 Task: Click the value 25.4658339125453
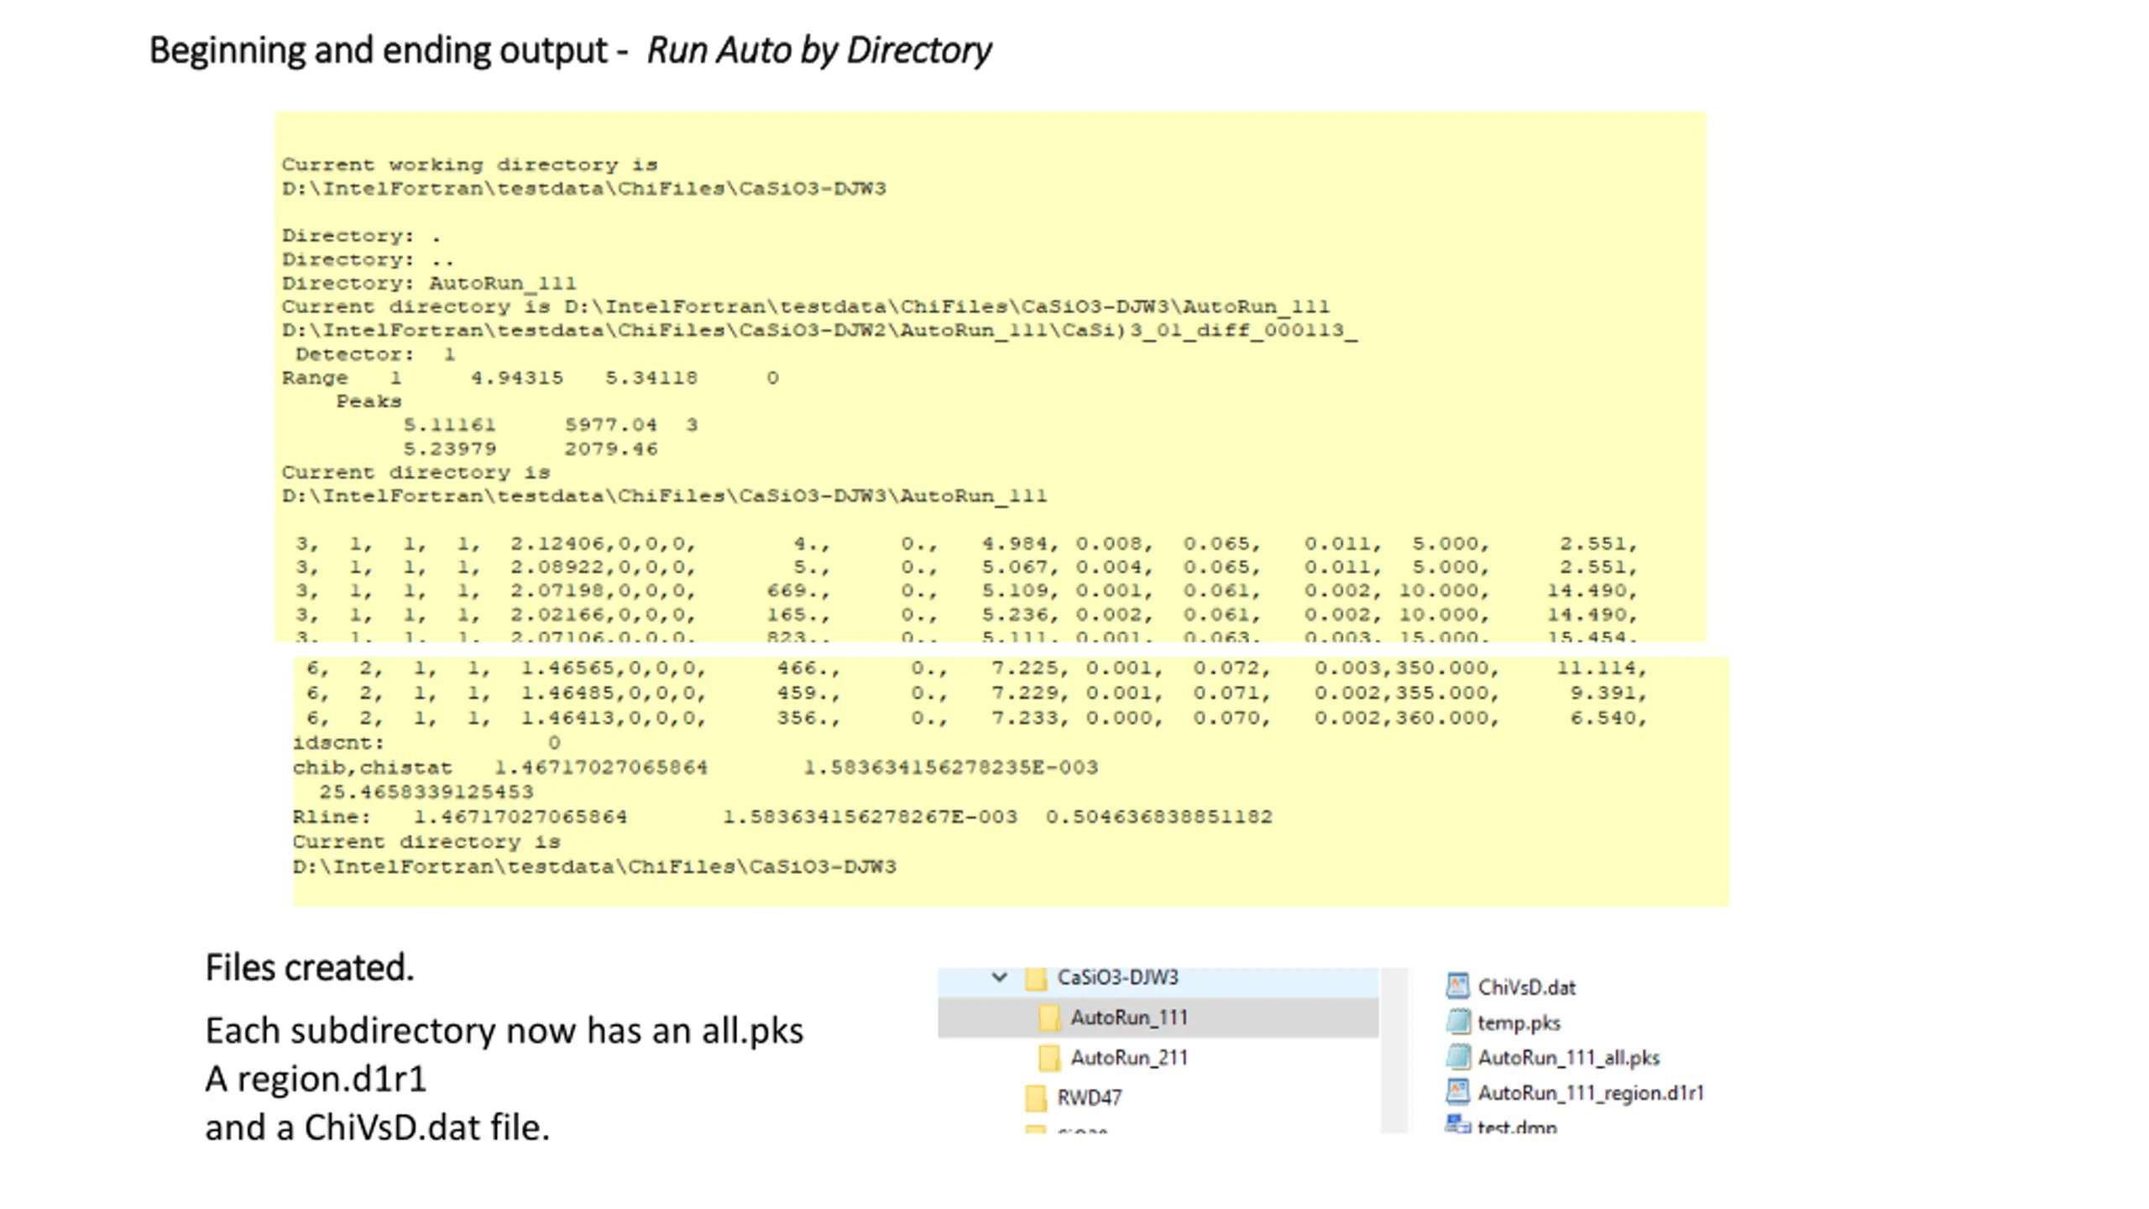[426, 792]
